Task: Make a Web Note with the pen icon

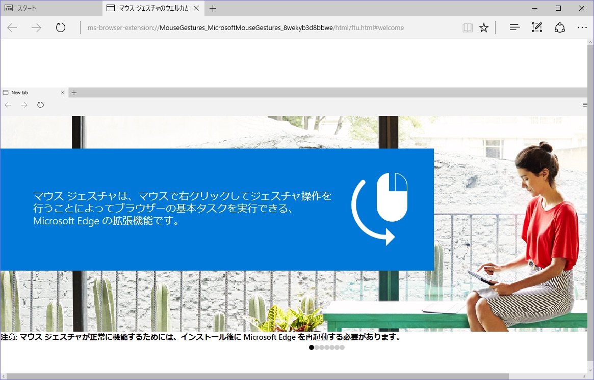Action: click(x=537, y=27)
